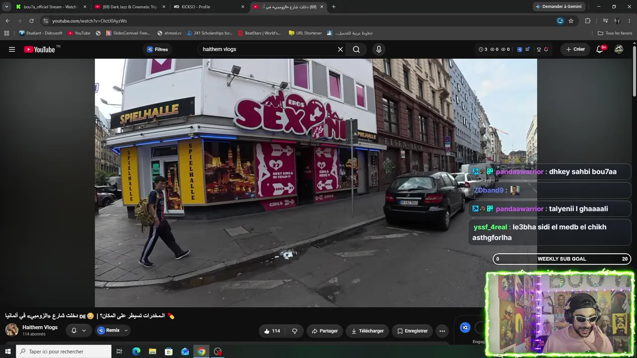Open Outlook from taskbar
The image size is (637, 358).
185,352
